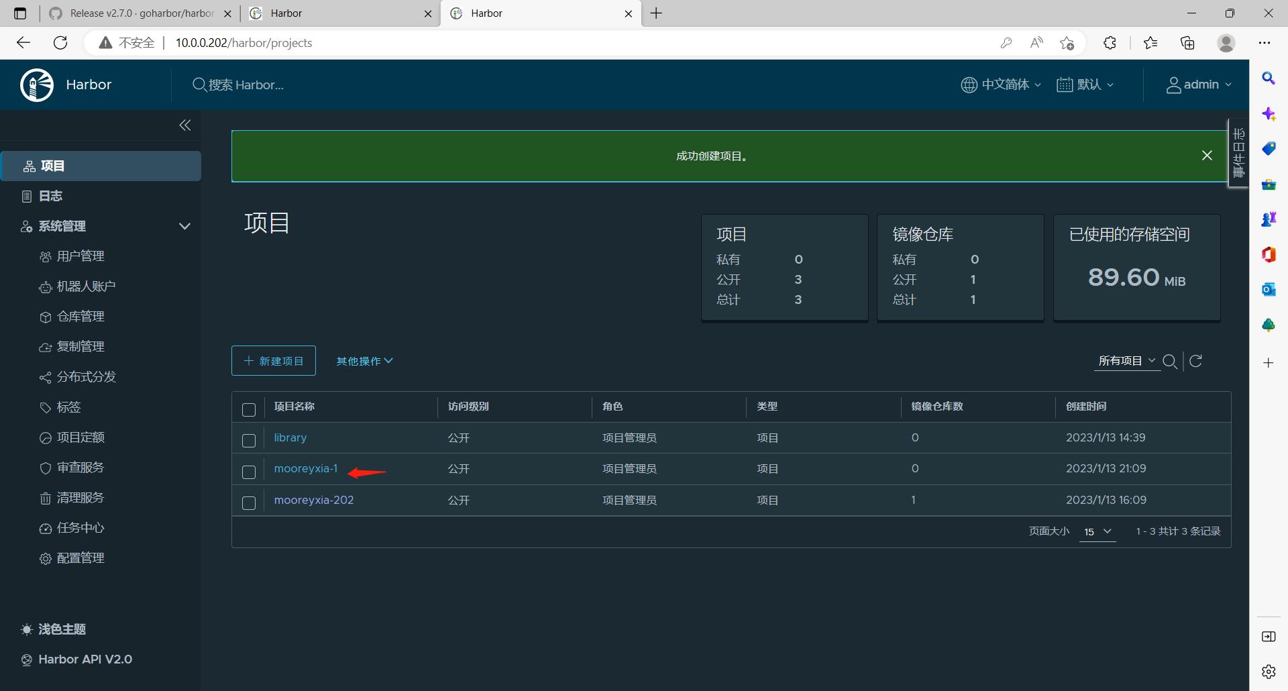This screenshot has width=1288, height=691.
Task: Open 分布式分发 distribution page
Action: click(x=86, y=377)
